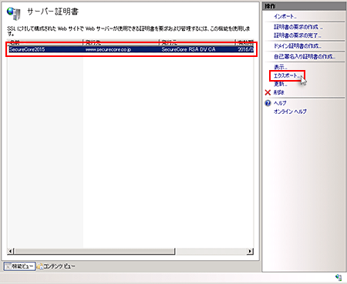347x284 pixels.
Task: Click the red X delete icon
Action: point(268,92)
